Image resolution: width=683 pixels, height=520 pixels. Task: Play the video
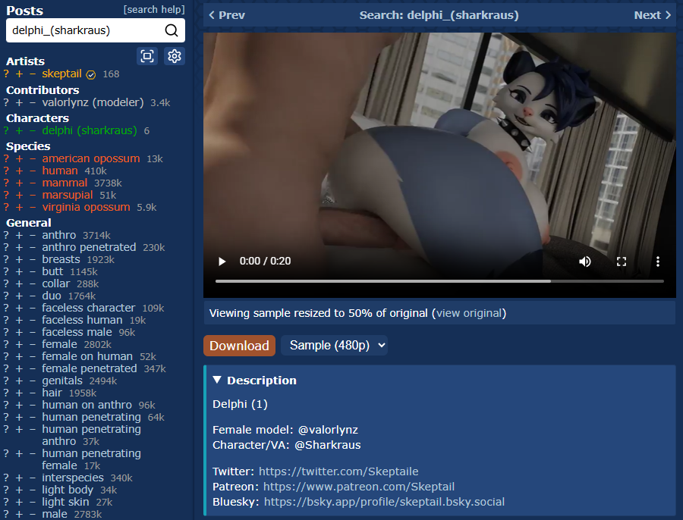(x=222, y=262)
